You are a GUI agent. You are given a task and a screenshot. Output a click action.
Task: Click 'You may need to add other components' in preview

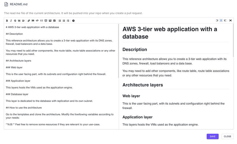[176, 73]
